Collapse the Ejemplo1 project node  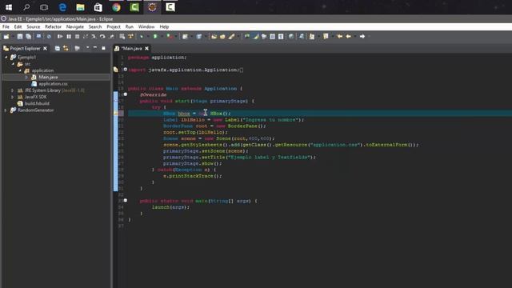click(6, 57)
